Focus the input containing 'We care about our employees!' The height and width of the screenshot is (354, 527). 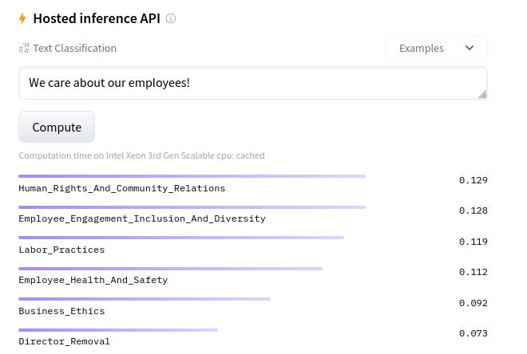[253, 83]
